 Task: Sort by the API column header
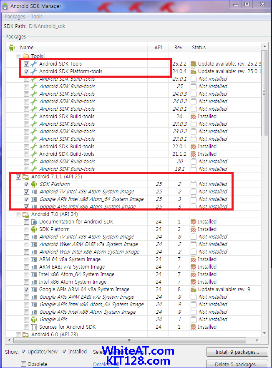(158, 47)
